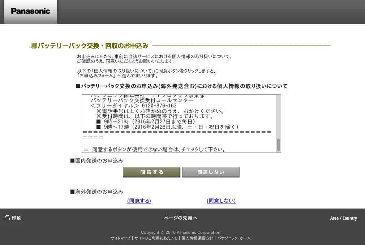Go to パナソニック・ホーム from the footer
The image size is (365, 245).
coord(235,238)
